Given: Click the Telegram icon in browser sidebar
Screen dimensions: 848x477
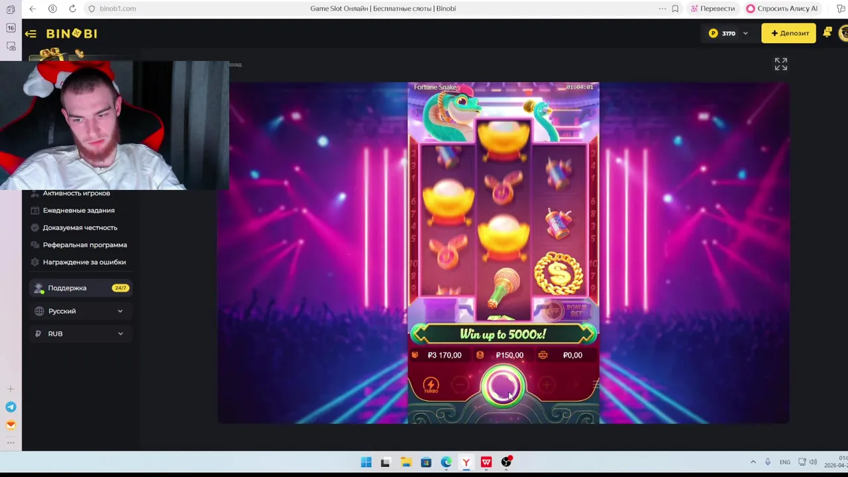Looking at the screenshot, I should (11, 407).
